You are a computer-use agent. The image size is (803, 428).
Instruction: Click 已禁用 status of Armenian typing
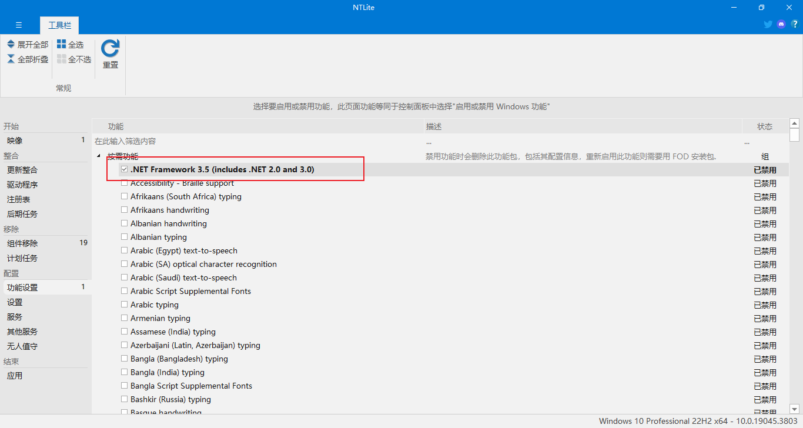pyautogui.click(x=765, y=319)
